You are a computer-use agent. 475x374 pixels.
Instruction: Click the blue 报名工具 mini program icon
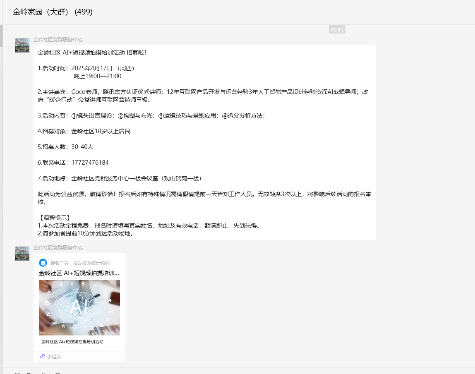click(x=43, y=263)
